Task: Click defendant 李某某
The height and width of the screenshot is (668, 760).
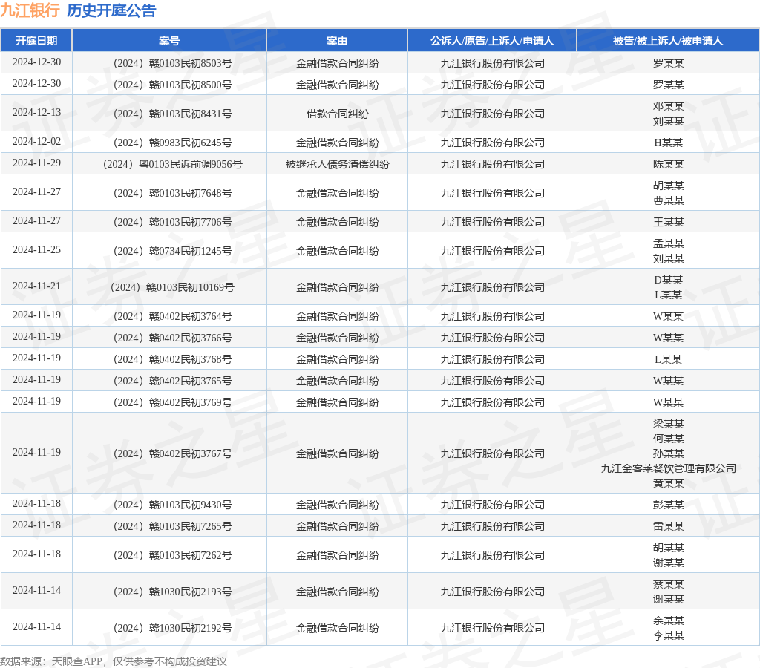Action: coord(669,635)
